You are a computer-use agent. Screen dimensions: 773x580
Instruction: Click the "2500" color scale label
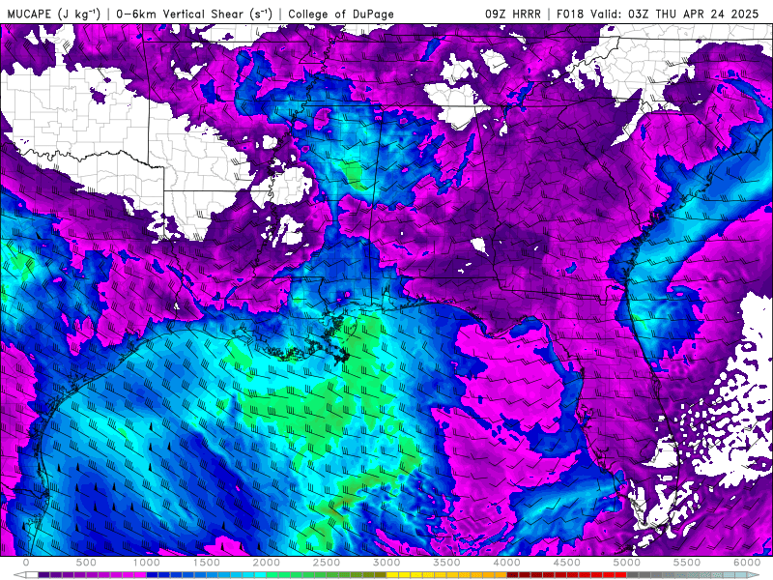point(327,563)
